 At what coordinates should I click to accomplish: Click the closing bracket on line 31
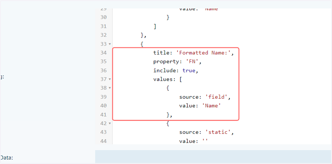pyautogui.click(x=155, y=26)
